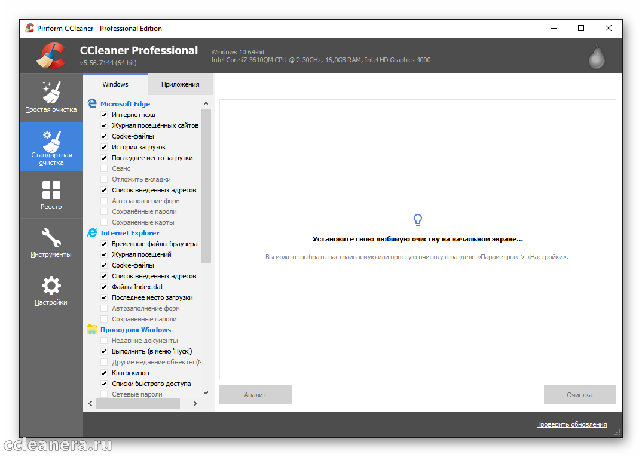Click the CCleaner logo in the header
Image resolution: width=642 pixels, height=457 pixels.
tap(51, 56)
